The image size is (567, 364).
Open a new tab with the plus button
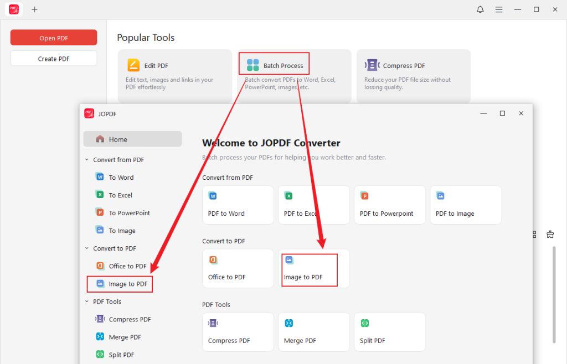[x=34, y=9]
